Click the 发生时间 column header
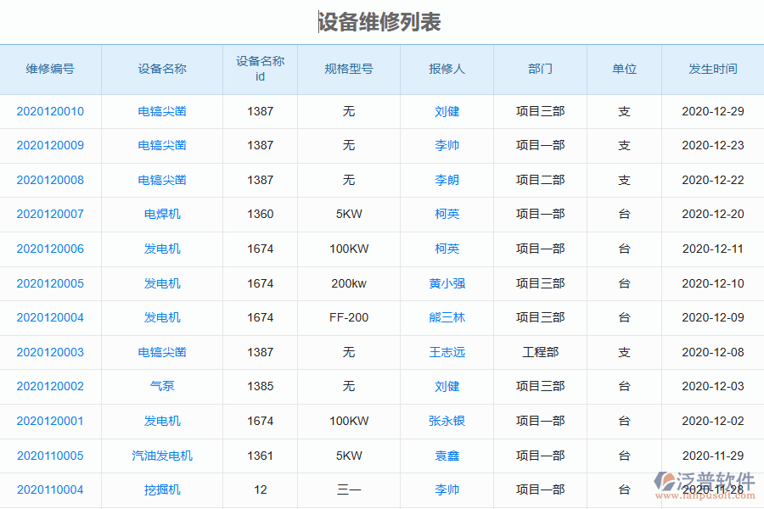The image size is (764, 509). (713, 70)
